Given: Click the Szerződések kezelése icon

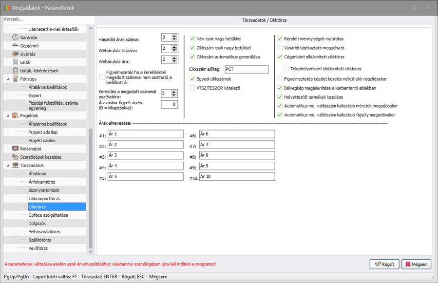Looking at the screenshot, I should click(x=16, y=157).
